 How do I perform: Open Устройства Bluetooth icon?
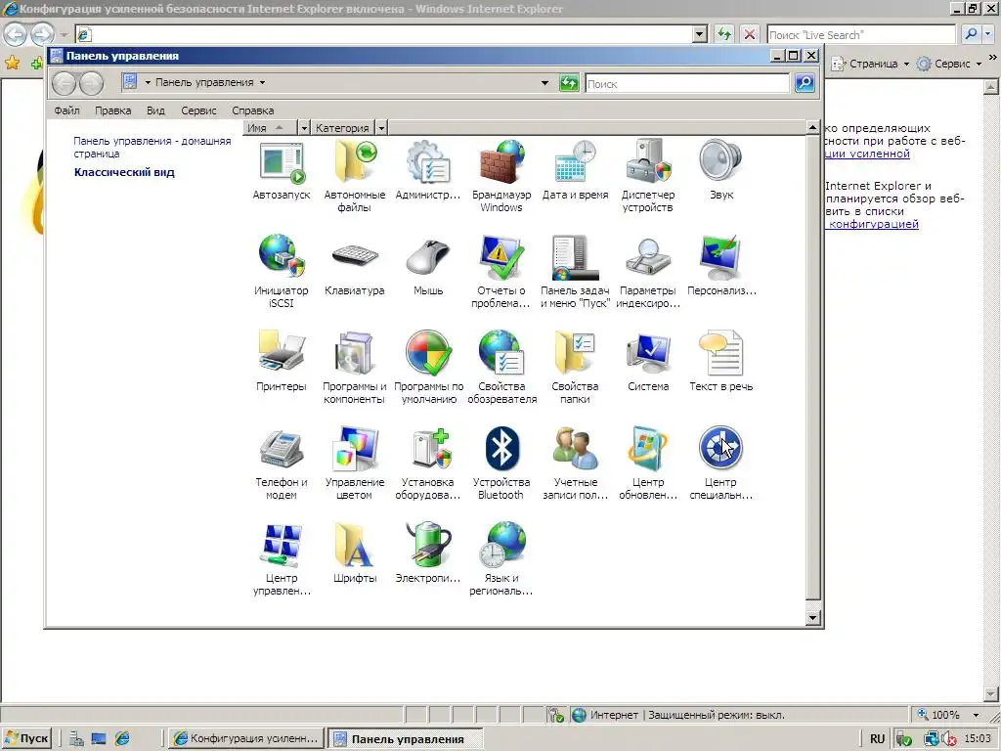coord(501,464)
